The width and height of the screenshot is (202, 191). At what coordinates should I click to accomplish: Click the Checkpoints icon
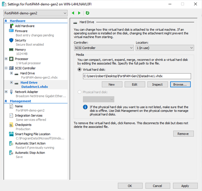point(11,125)
